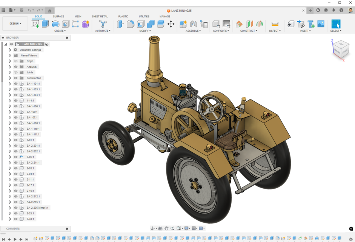355x242 pixels.
Task: Click the Orbit icon in the navigation bar
Action: (x=153, y=228)
